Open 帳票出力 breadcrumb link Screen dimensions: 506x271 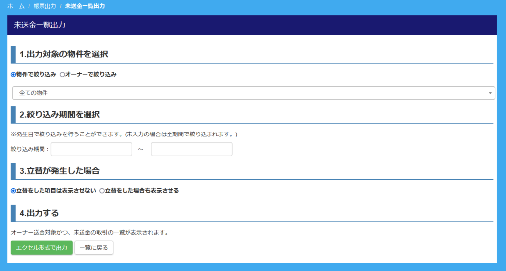pyautogui.click(x=44, y=6)
